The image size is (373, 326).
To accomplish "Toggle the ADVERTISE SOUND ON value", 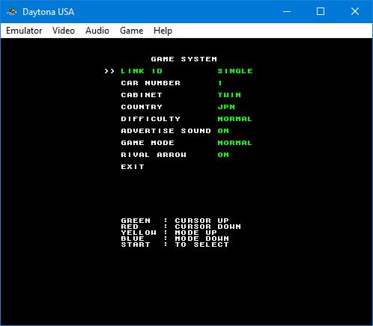I will coord(223,131).
